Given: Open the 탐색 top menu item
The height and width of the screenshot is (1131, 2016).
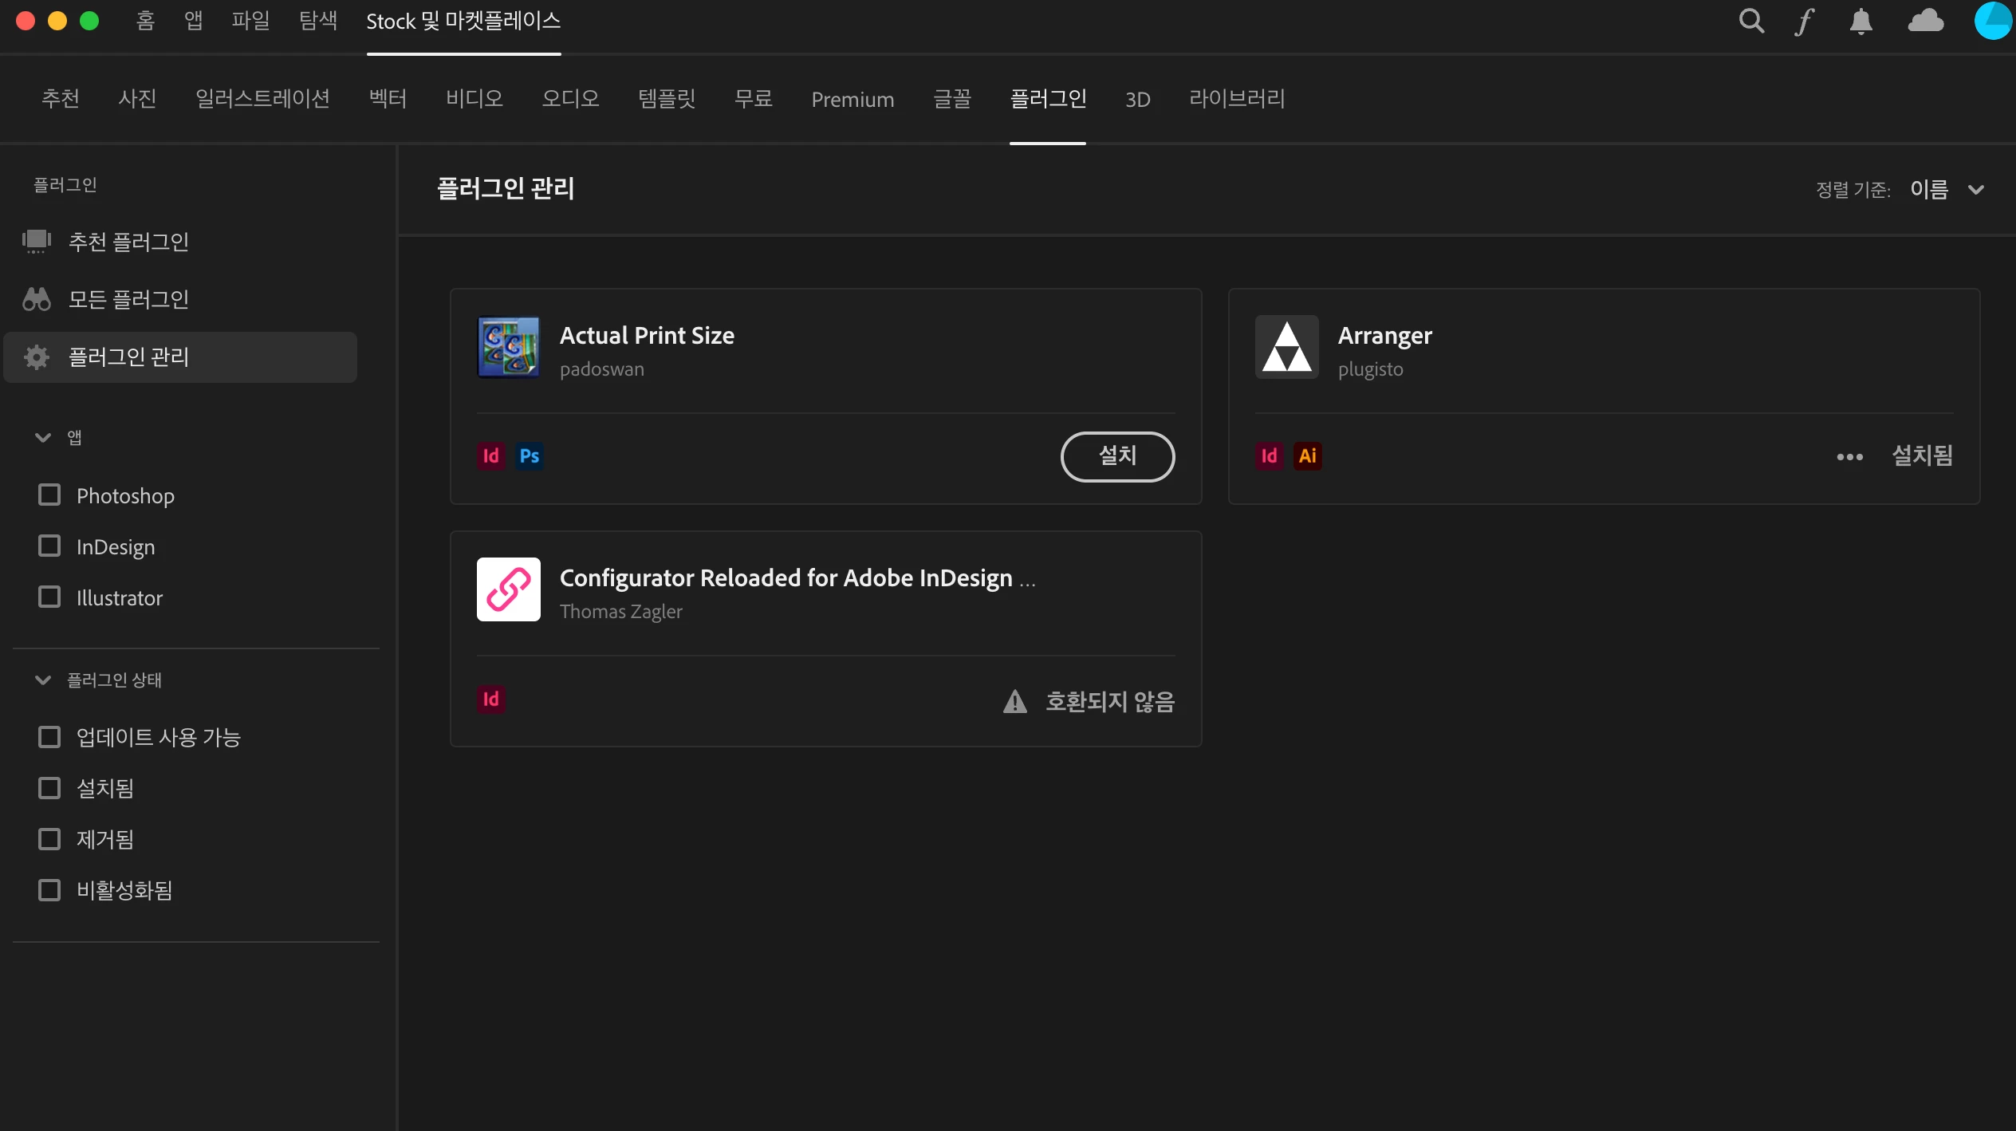Looking at the screenshot, I should [318, 21].
